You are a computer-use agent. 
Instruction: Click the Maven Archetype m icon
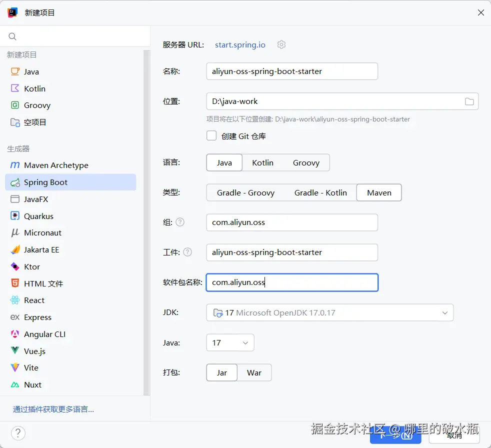pyautogui.click(x=15, y=165)
